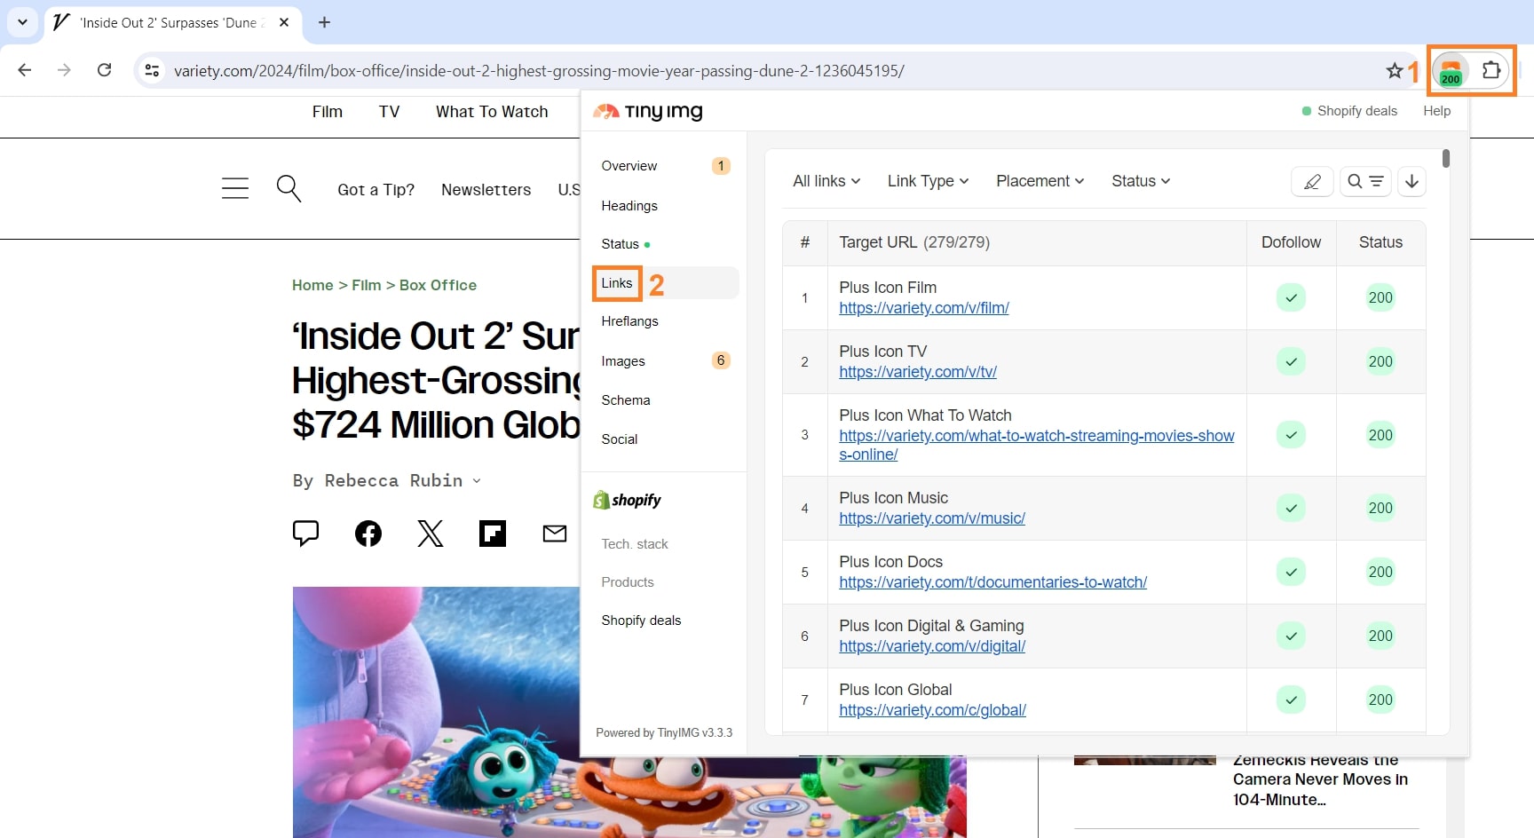The image size is (1534, 838).
Task: Open the search and filter icon in TinyIMG
Action: coord(1365,181)
